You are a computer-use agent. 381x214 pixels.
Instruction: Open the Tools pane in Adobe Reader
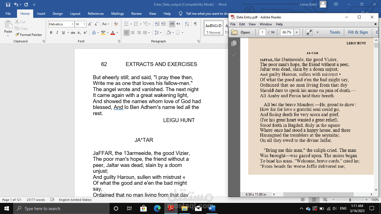pyautogui.click(x=335, y=32)
